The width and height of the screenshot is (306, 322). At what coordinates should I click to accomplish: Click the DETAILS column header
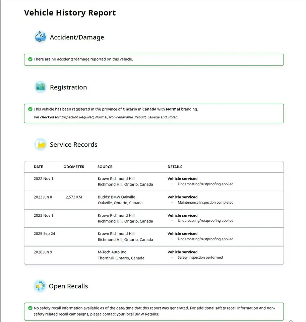[x=175, y=167]
